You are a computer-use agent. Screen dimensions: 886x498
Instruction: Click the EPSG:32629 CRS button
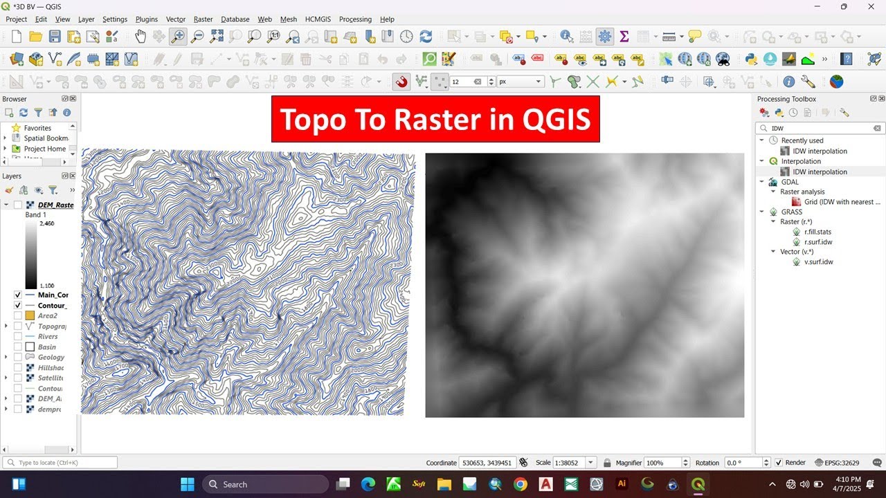click(x=837, y=463)
